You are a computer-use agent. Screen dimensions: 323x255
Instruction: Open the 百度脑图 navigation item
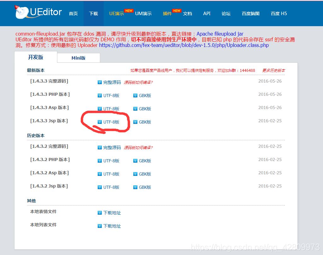point(251,14)
